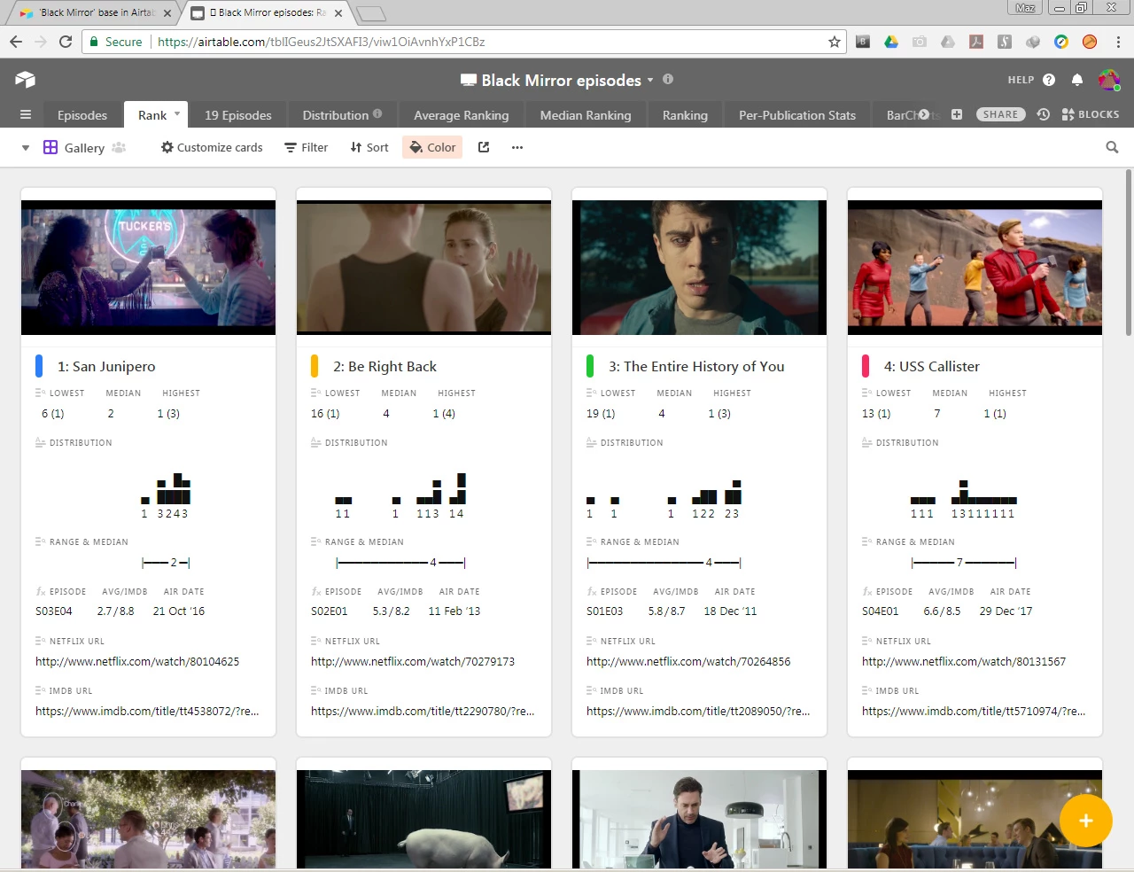Click the Airtable home logo icon
Image resolution: width=1134 pixels, height=872 pixels.
[x=25, y=80]
